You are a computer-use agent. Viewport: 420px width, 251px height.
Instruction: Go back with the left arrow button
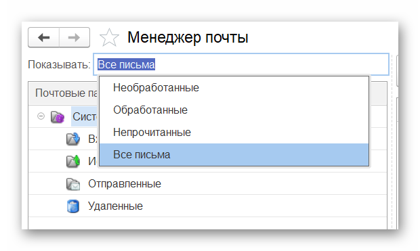coord(43,37)
